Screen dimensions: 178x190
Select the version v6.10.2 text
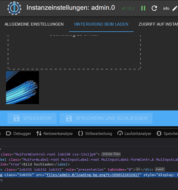tap(128, 8)
